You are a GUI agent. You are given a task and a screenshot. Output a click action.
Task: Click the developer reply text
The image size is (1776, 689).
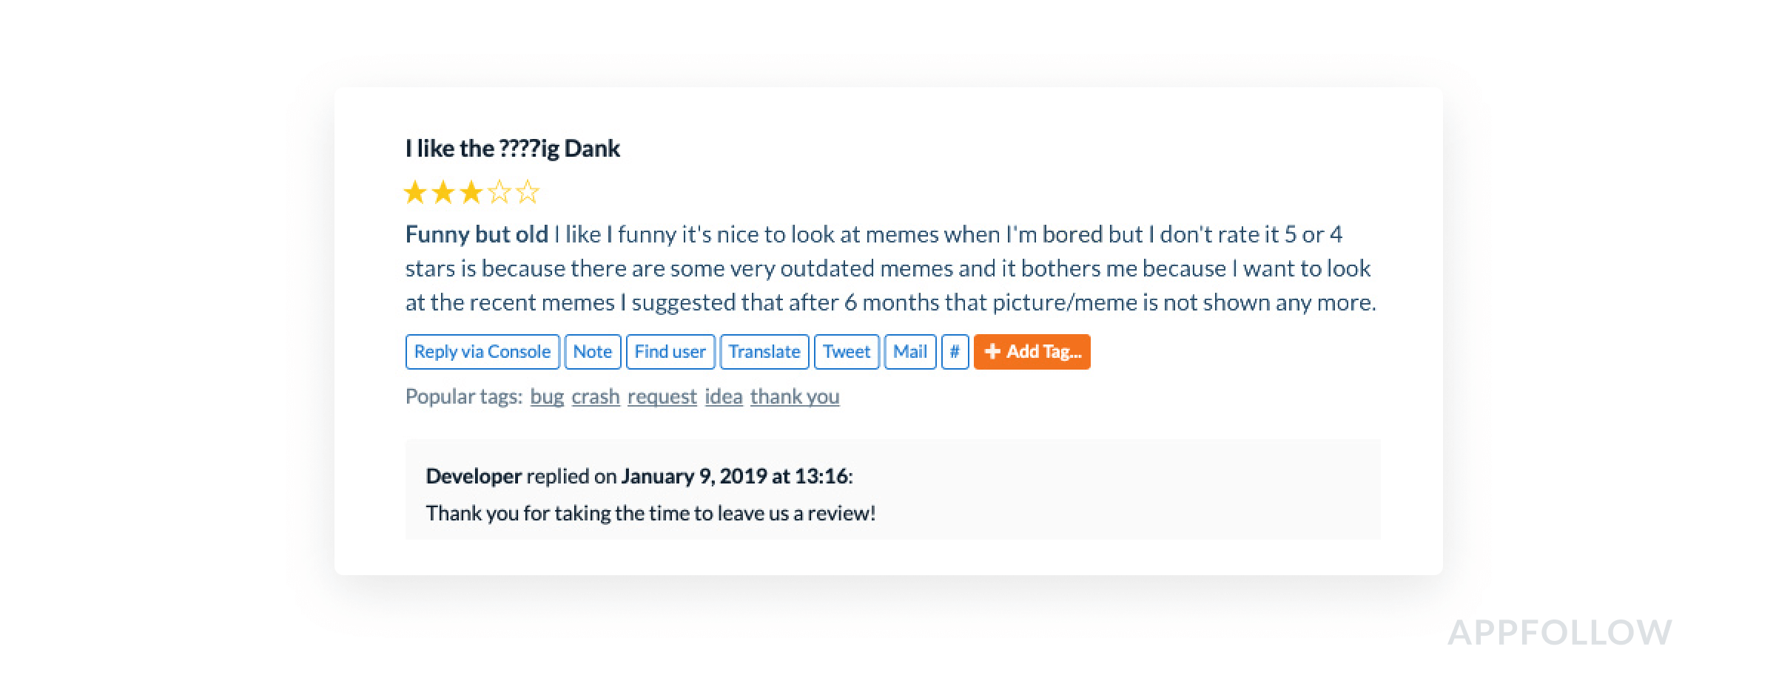point(650,513)
